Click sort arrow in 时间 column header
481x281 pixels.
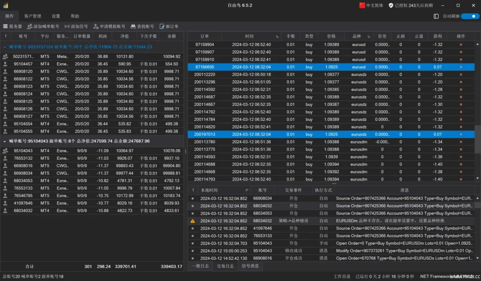(x=277, y=37)
